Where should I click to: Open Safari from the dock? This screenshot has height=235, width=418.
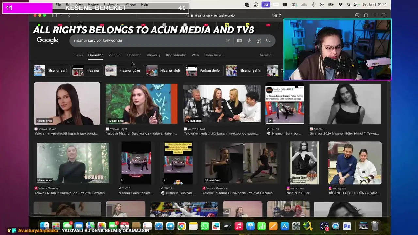pyautogui.click(x=159, y=226)
